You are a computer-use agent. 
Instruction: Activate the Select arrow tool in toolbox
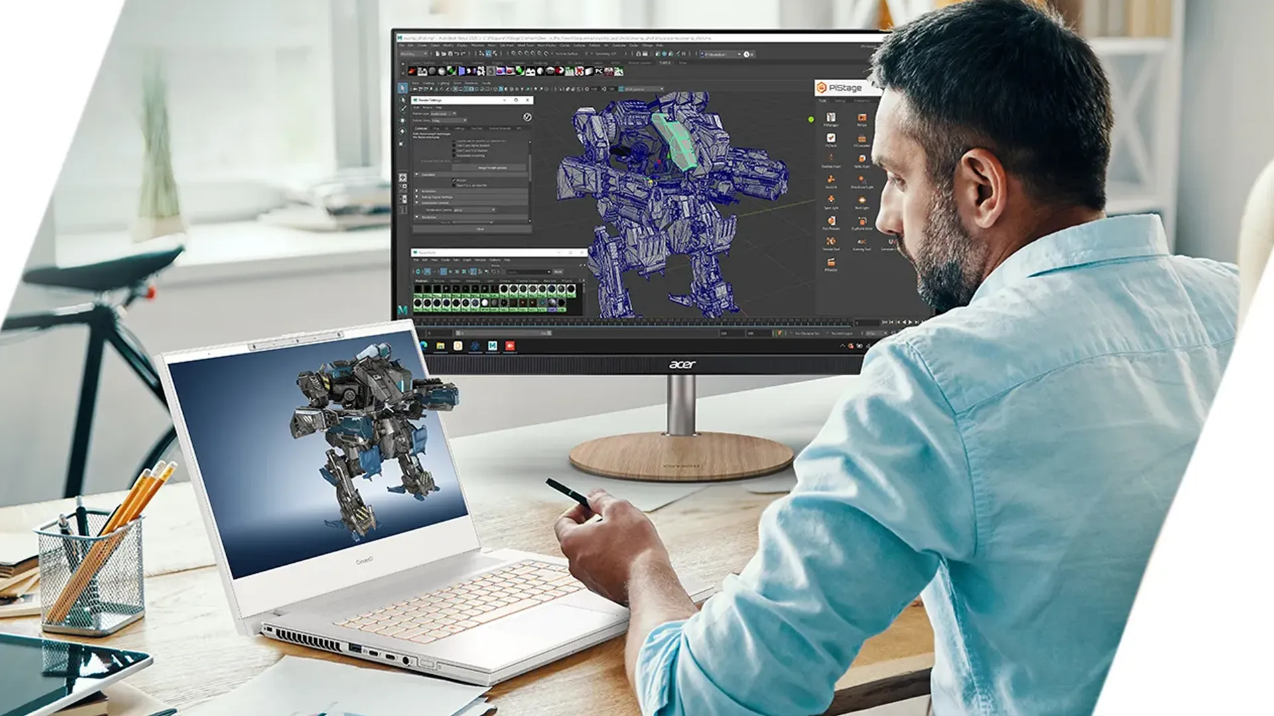tap(403, 88)
